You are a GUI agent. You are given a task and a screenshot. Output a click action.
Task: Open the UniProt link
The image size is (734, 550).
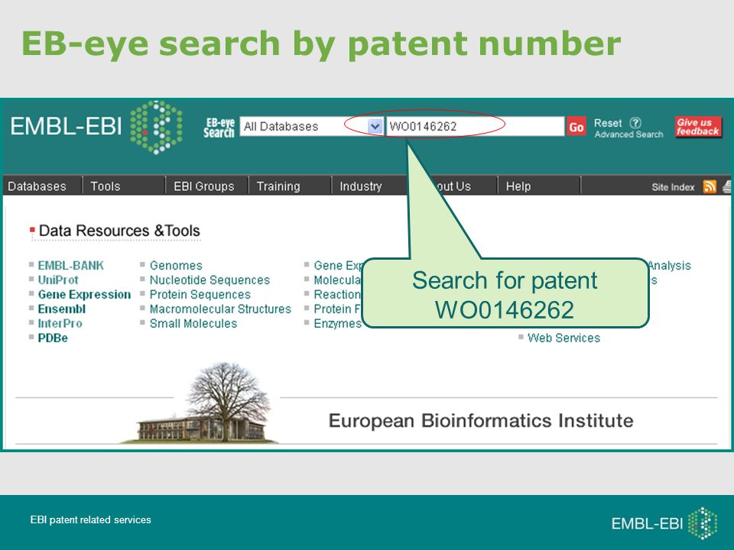pyautogui.click(x=58, y=280)
